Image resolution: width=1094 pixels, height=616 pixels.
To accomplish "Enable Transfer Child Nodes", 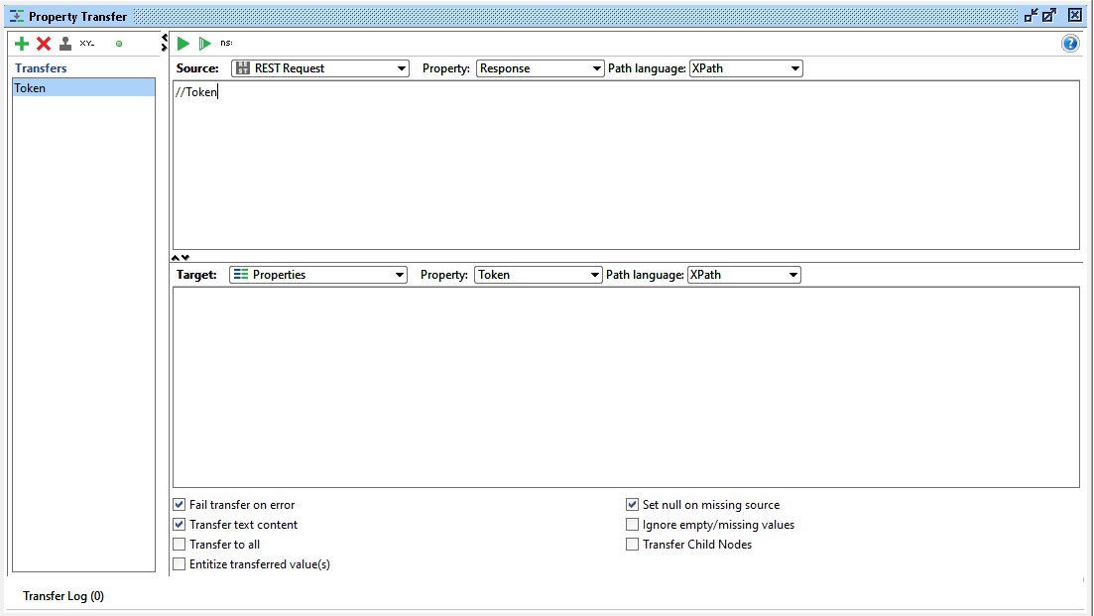I will [632, 545].
